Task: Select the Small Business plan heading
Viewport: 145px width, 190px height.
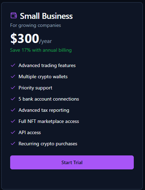Action: [x=46, y=16]
